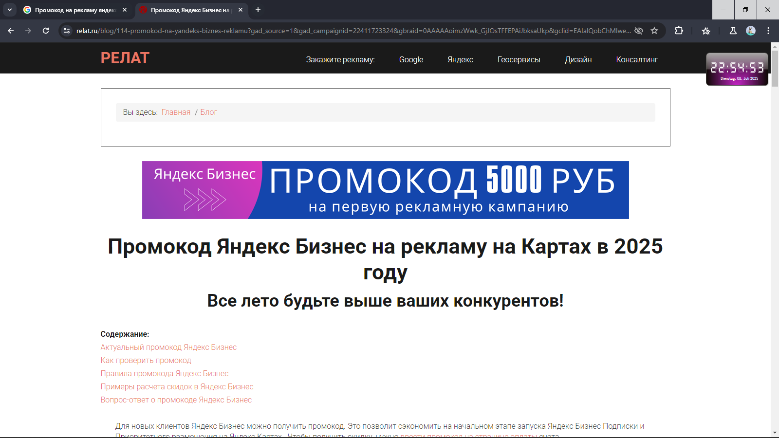Close the Google search results tab
Screen dimensions: 779x438
[x=125, y=10]
